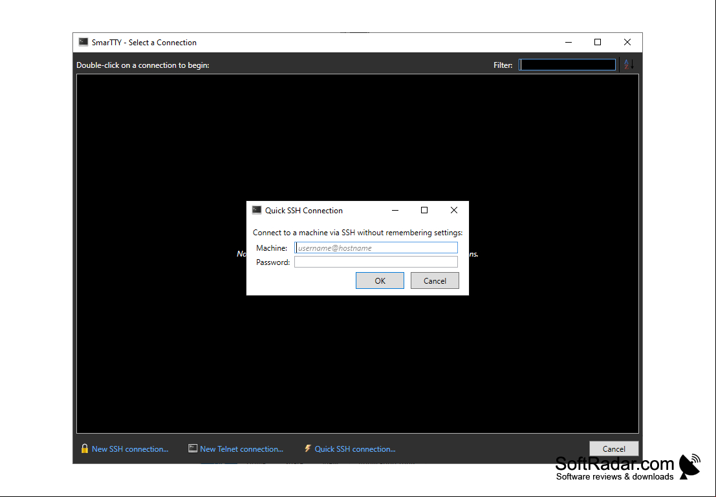Click the padlock icon for New SSH connection
The width and height of the screenshot is (716, 497).
tap(85, 449)
